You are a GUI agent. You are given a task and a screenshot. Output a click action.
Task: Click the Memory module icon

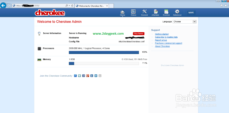coord(39,60)
